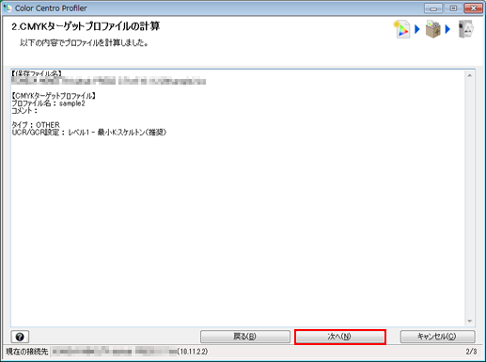Click the scrollbar down arrow
This screenshot has width=486, height=362.
tap(470, 321)
